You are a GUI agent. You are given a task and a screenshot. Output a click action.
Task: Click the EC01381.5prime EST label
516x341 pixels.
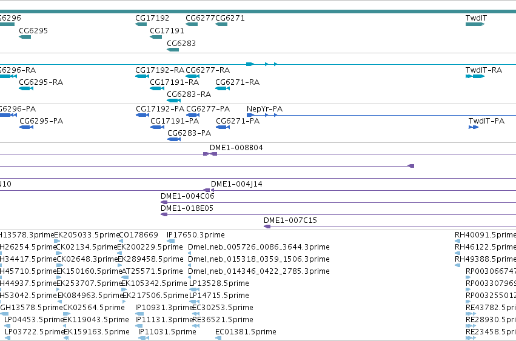[x=246, y=332]
